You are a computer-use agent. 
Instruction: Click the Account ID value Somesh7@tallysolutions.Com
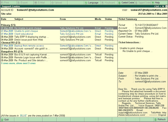[x=35, y=10]
